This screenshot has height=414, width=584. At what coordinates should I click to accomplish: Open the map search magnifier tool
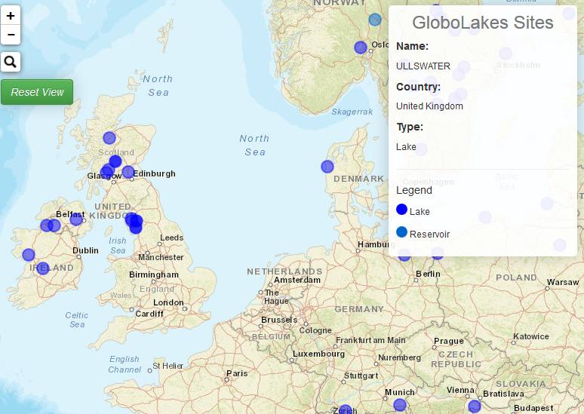pos(11,62)
